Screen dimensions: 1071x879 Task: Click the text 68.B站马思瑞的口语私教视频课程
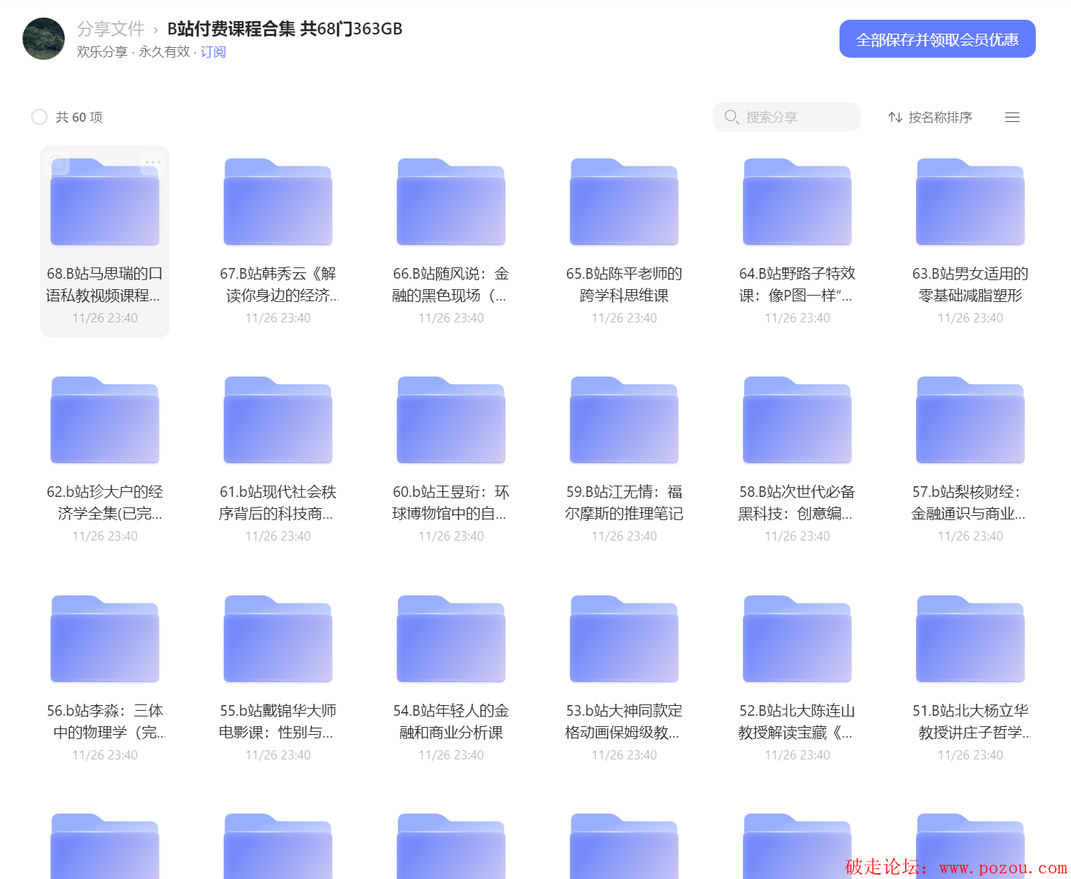[105, 284]
